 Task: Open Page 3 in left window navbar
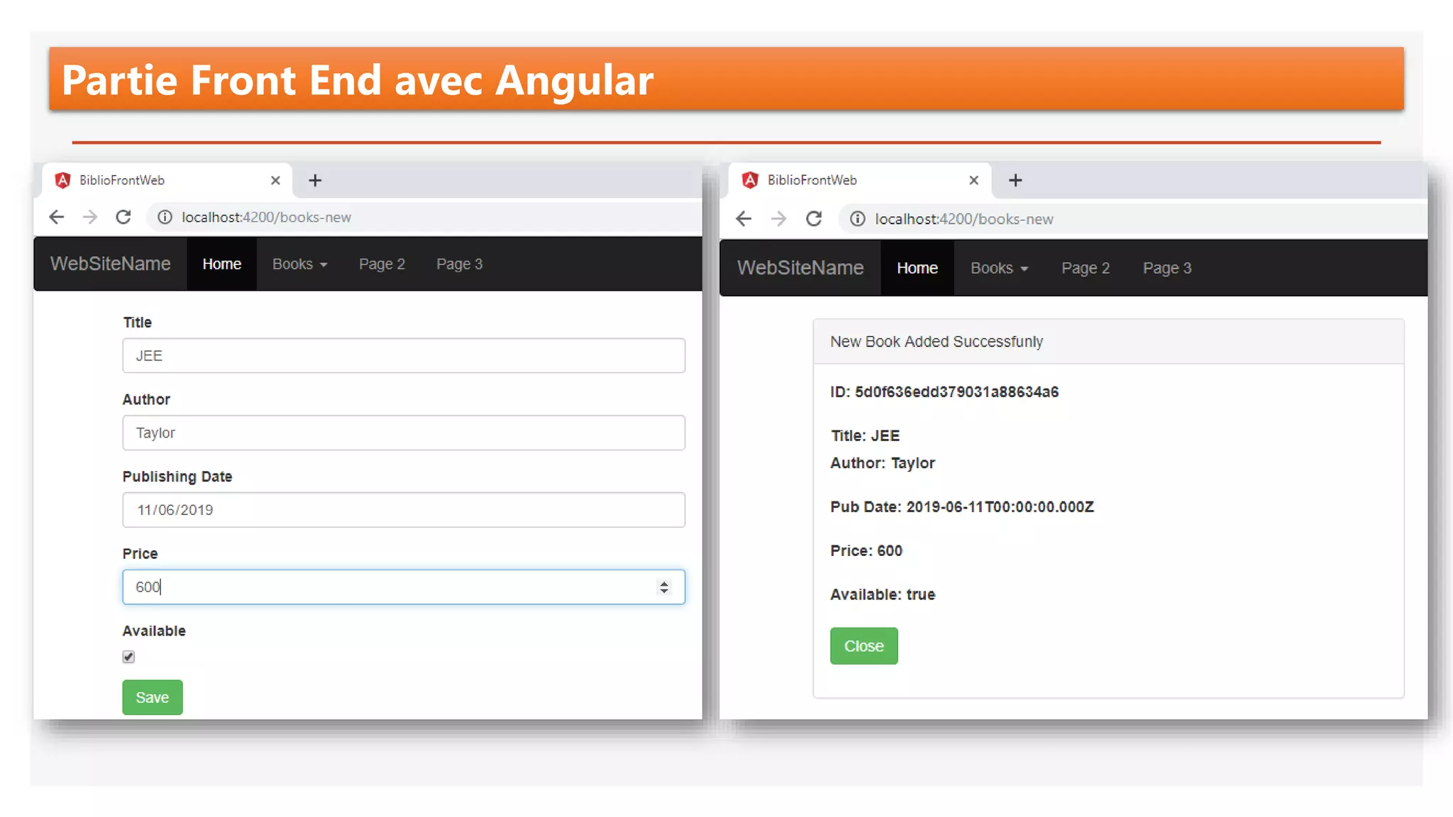point(459,264)
